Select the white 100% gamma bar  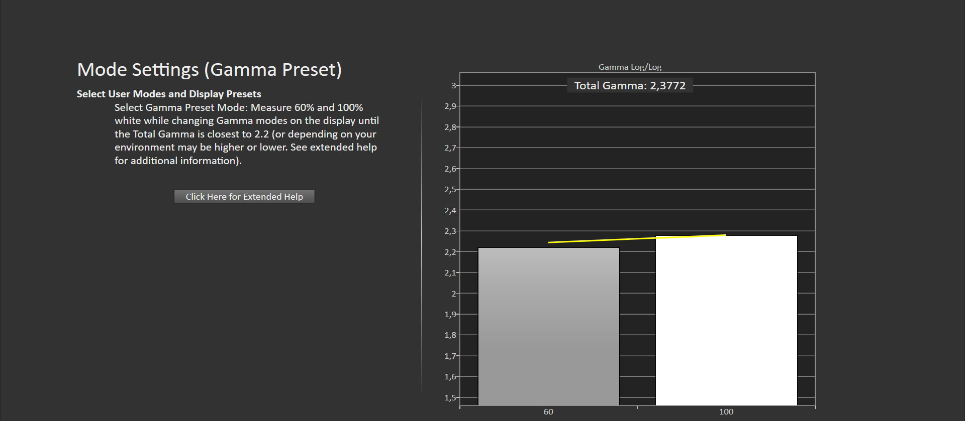726,320
